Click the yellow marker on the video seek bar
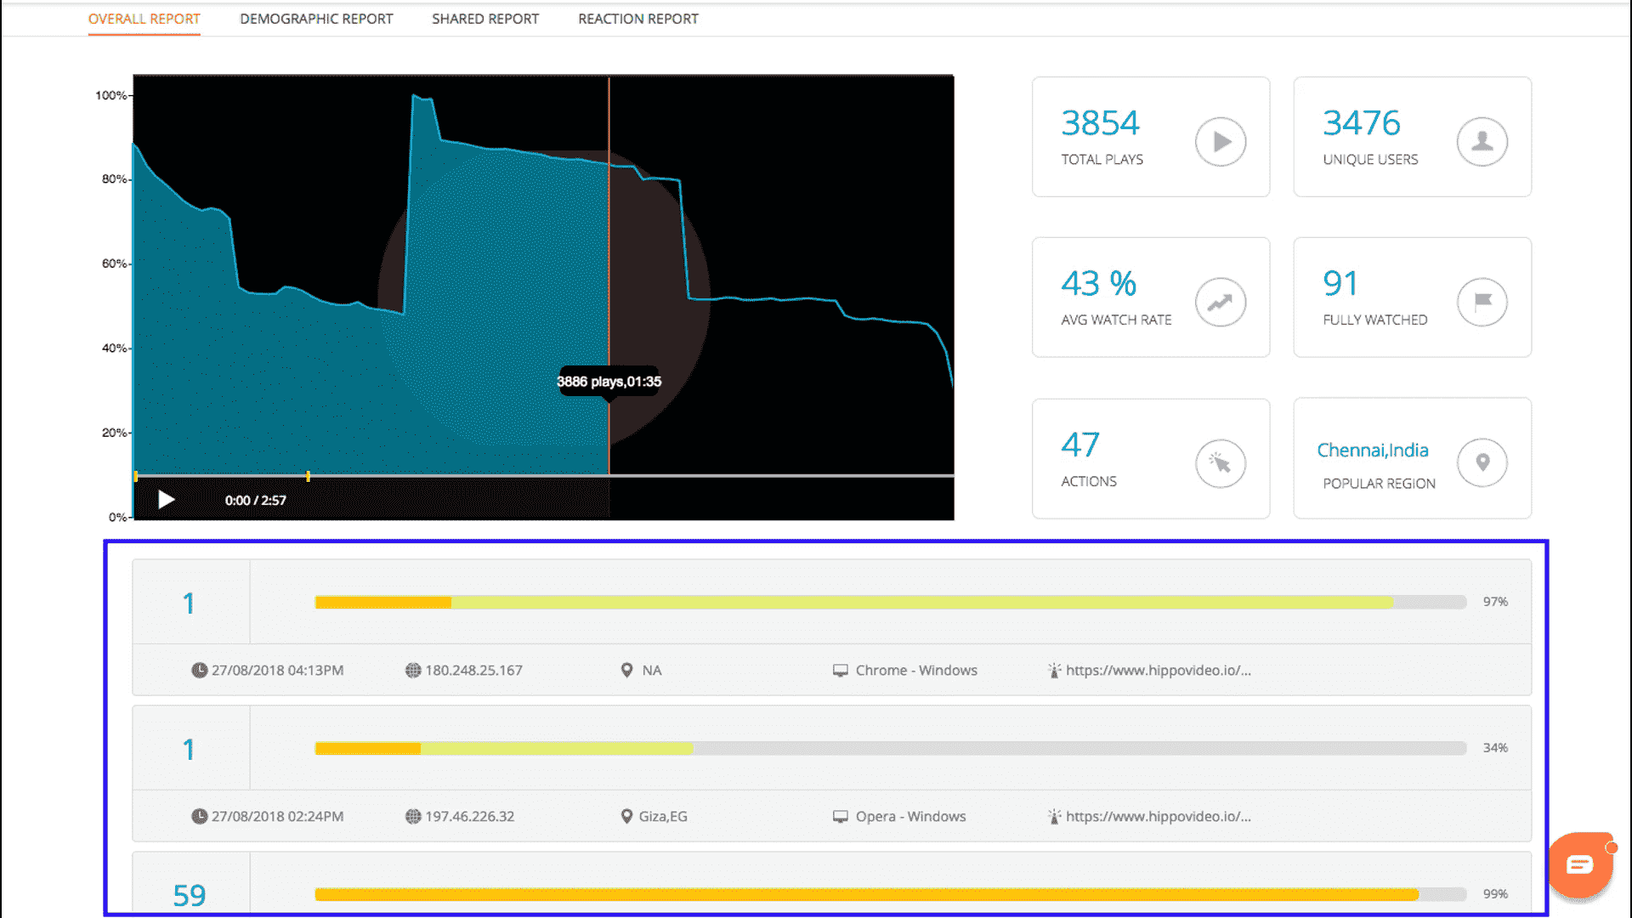 [x=308, y=473]
